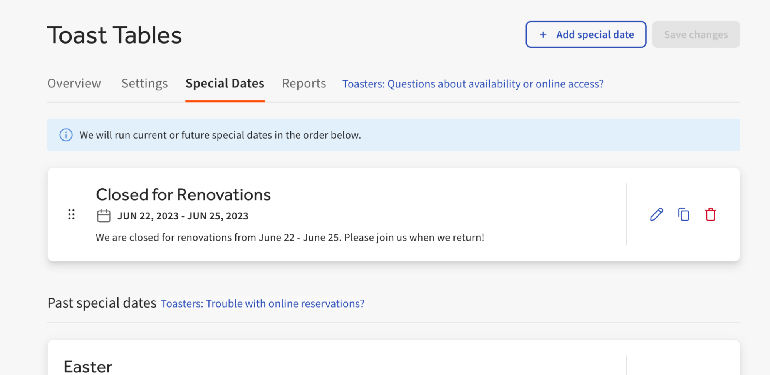Viewport: 770px width, 375px height.
Task: Click the renovations closure description text
Action: coord(290,238)
